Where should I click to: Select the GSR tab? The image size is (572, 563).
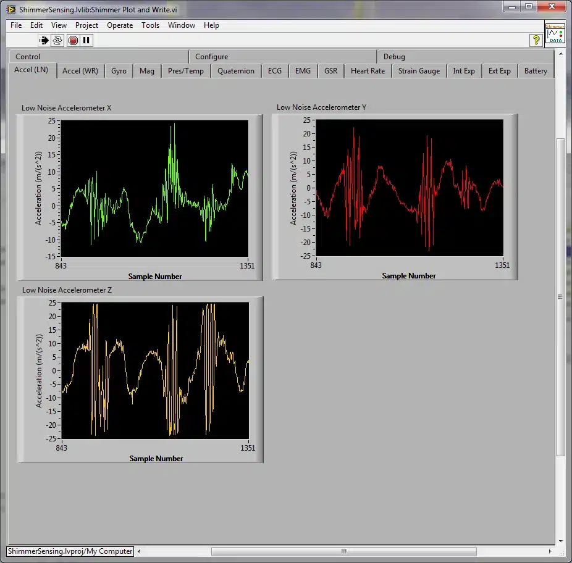pos(331,71)
